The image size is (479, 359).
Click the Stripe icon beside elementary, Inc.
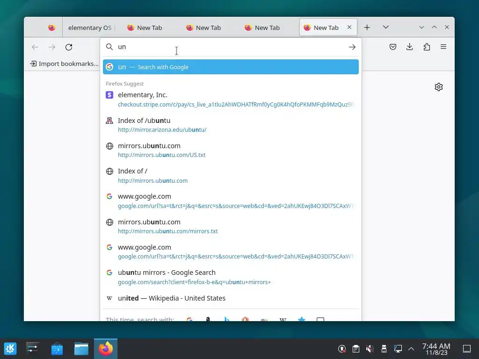tap(109, 95)
